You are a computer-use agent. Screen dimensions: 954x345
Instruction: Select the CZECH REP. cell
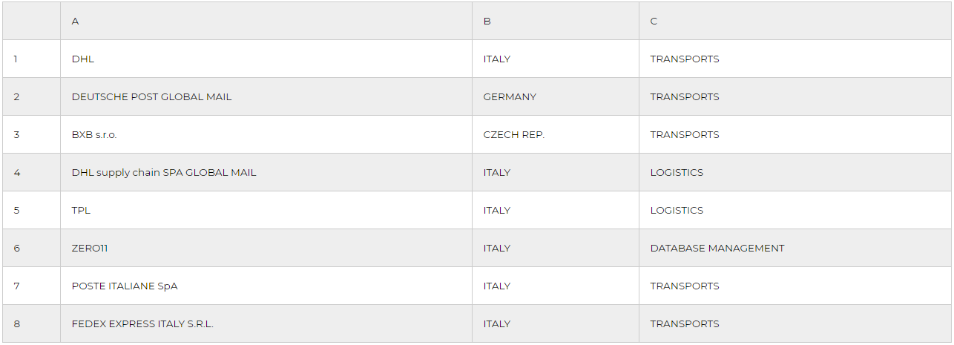click(513, 134)
